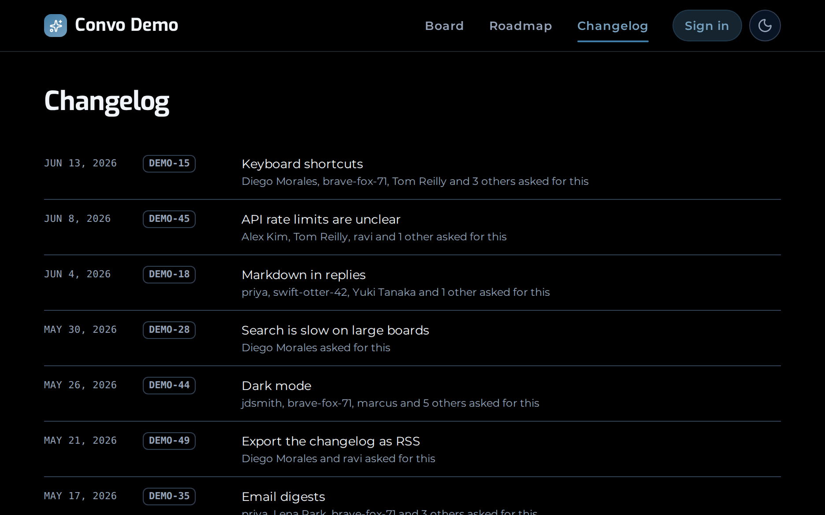Click requesters line starting Alex Kim

pos(374,237)
